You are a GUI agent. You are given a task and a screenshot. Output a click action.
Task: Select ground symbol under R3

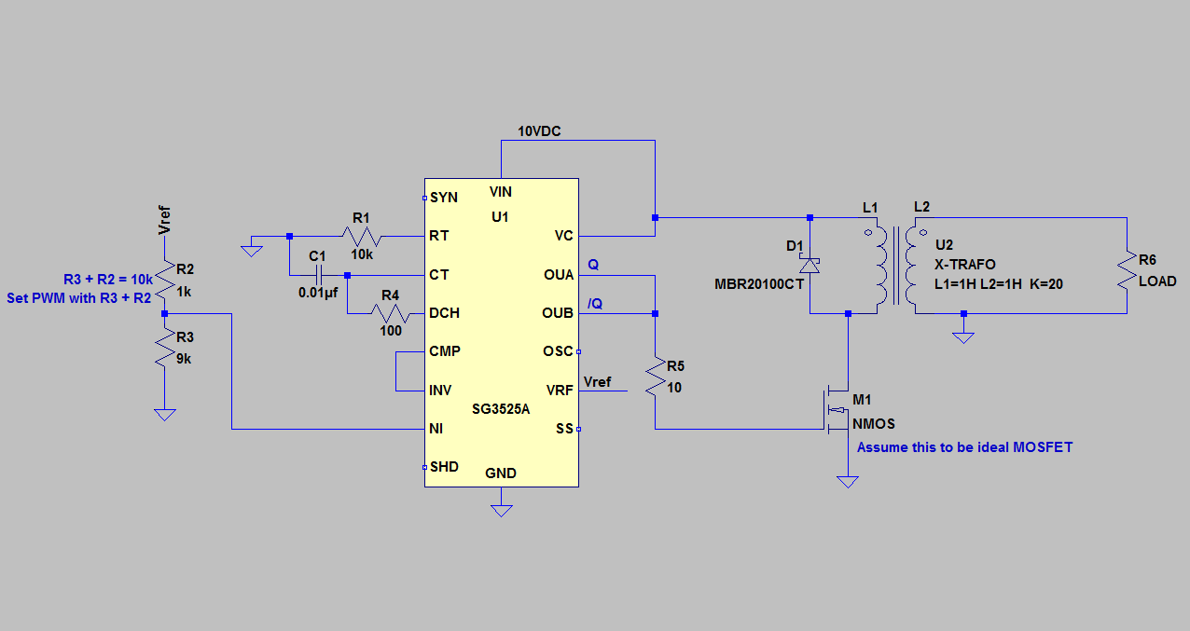coord(165,414)
